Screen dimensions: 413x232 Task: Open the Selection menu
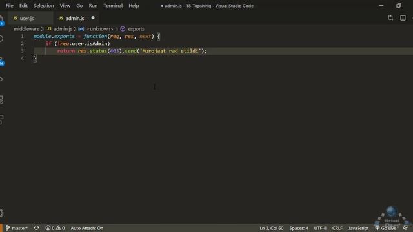click(x=43, y=6)
